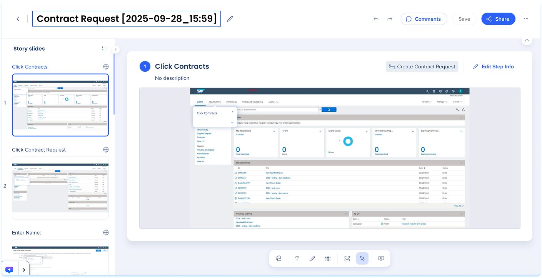542x278 pixels.
Task: Select the blur pixelate tool
Action: (x=328, y=258)
